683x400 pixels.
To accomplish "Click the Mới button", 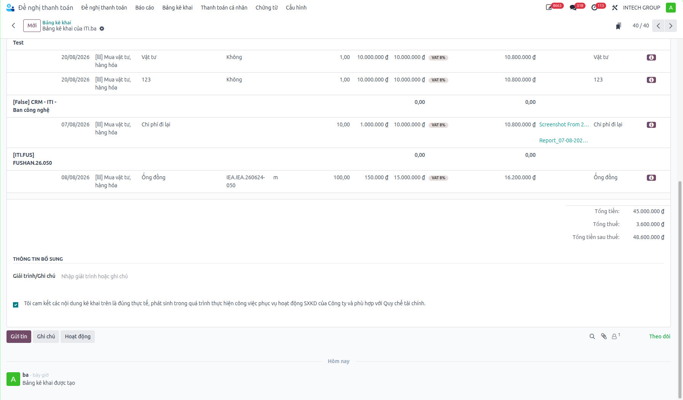I will [32, 25].
